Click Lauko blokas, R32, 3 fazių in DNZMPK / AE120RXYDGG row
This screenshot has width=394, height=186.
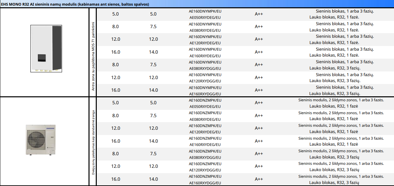click(x=335, y=170)
